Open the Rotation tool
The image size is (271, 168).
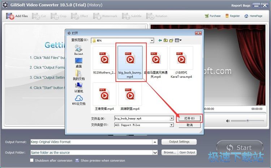(x=156, y=16)
